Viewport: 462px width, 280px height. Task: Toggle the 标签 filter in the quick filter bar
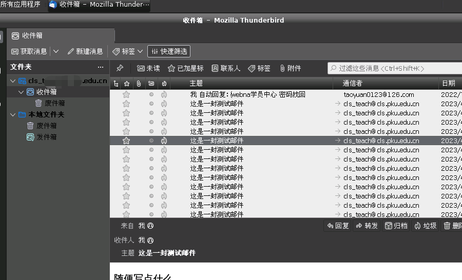(x=259, y=68)
